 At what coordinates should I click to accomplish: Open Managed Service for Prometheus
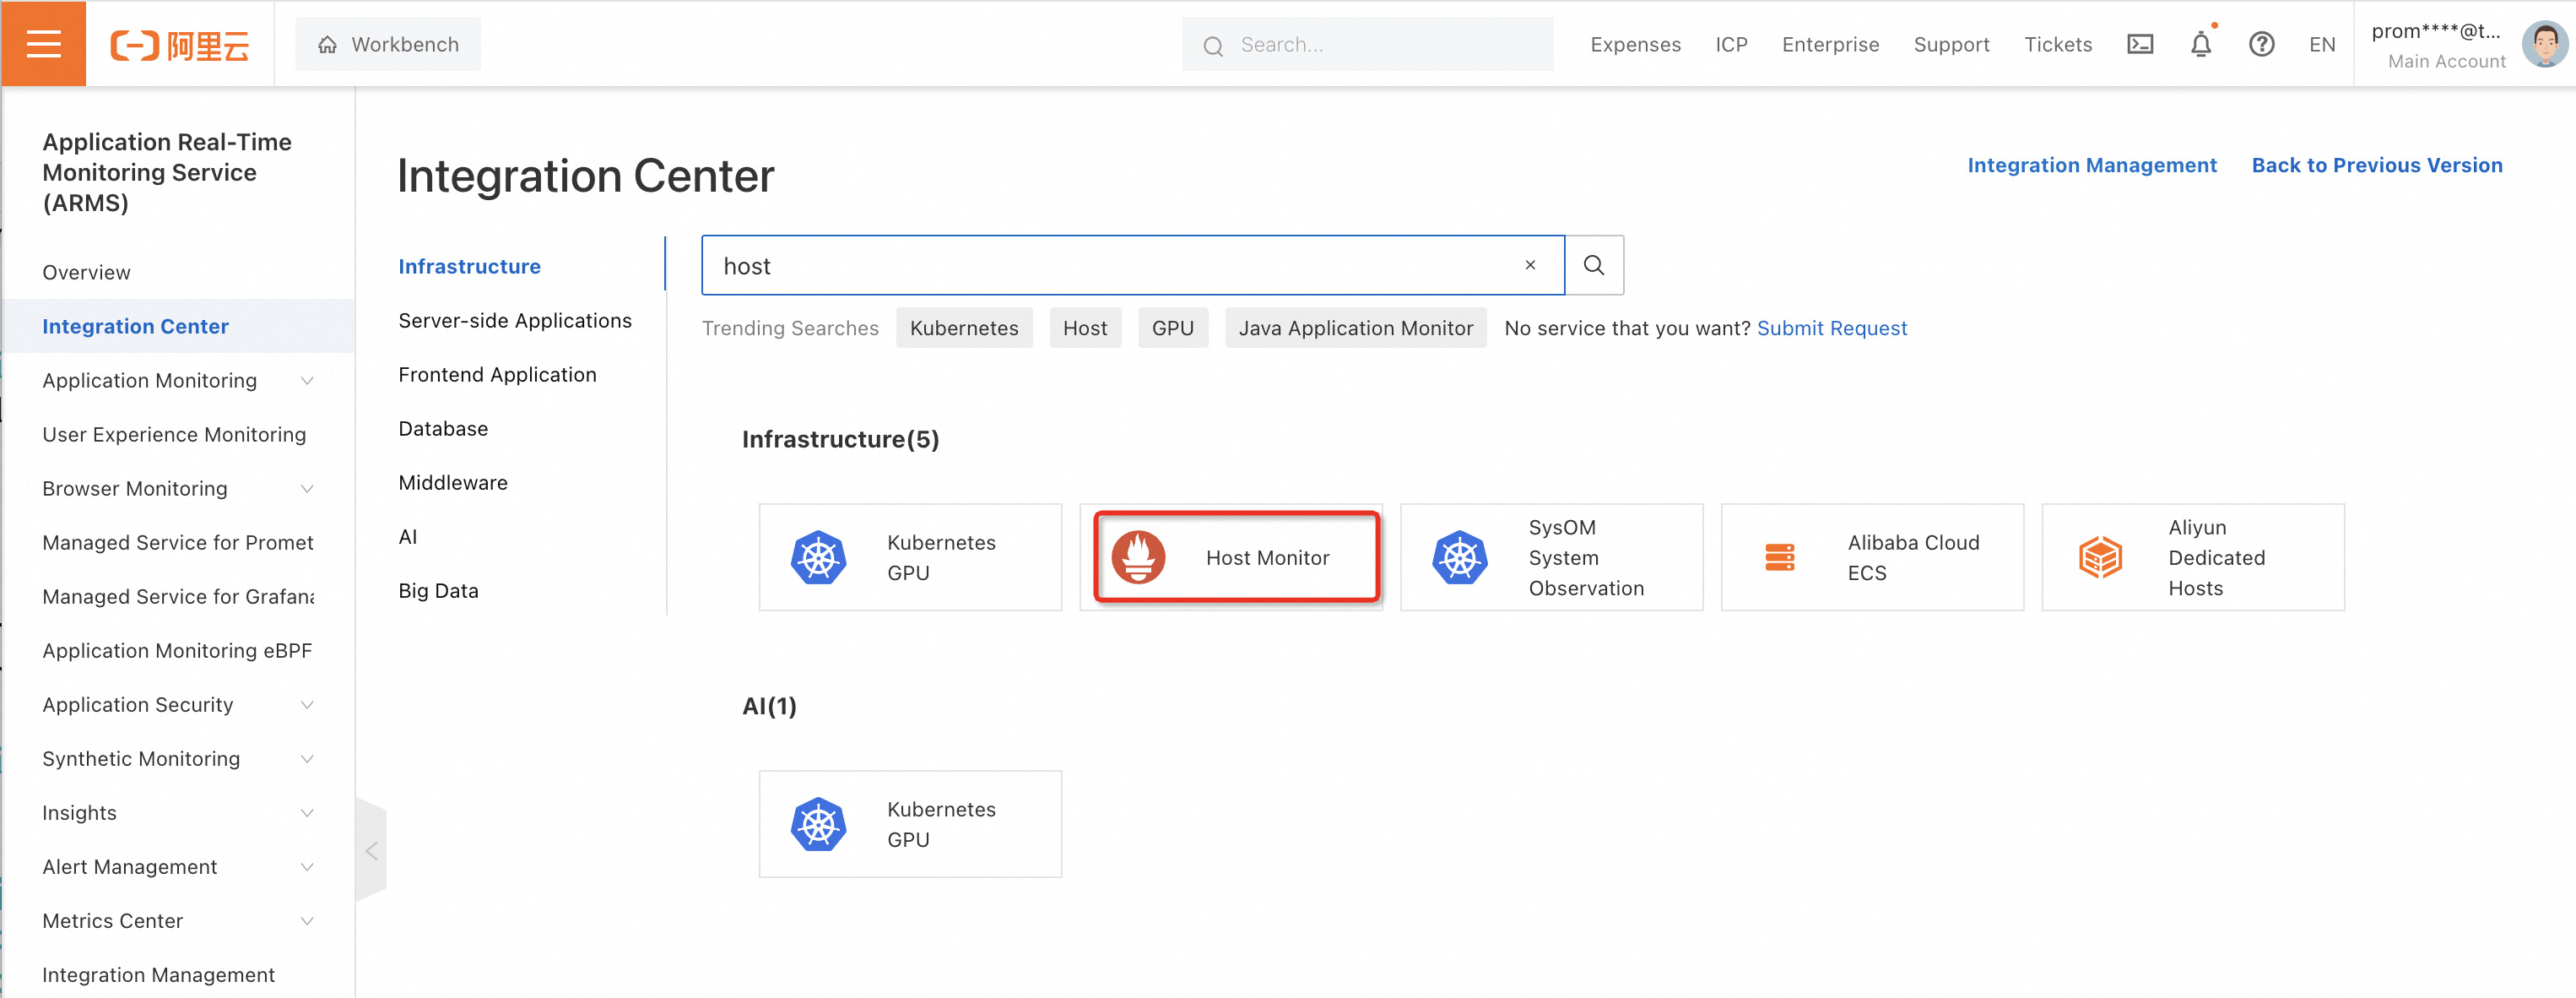(177, 542)
